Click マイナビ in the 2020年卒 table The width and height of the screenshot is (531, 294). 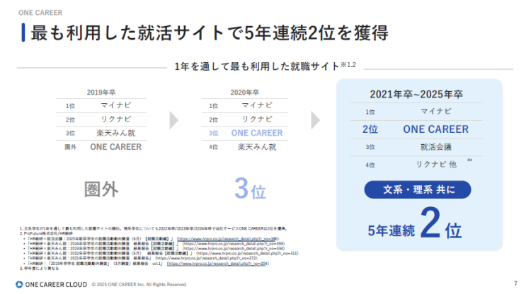click(257, 105)
